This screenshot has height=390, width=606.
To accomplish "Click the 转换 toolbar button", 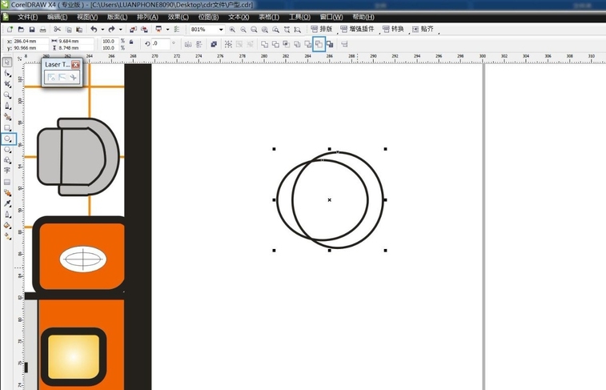I will click(391, 30).
